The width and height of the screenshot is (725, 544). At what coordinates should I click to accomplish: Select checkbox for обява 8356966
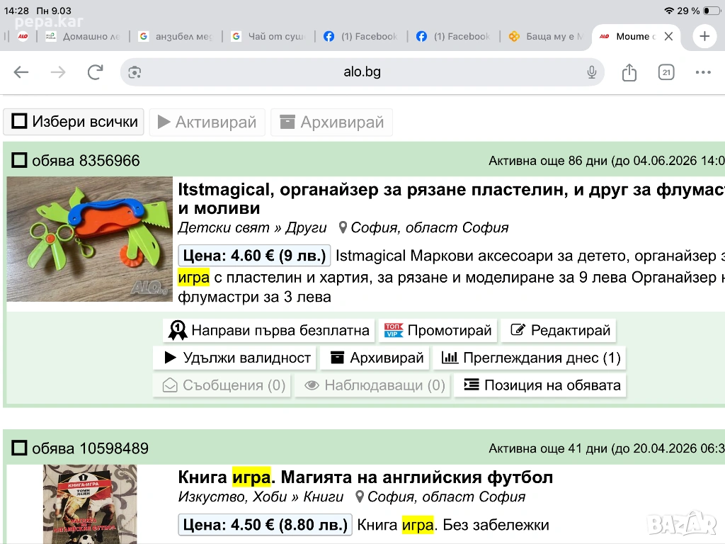pyautogui.click(x=19, y=161)
